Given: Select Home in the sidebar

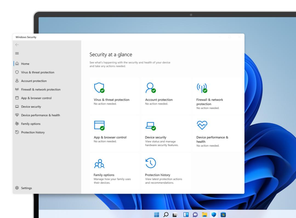Looking at the screenshot, I should [x=25, y=64].
